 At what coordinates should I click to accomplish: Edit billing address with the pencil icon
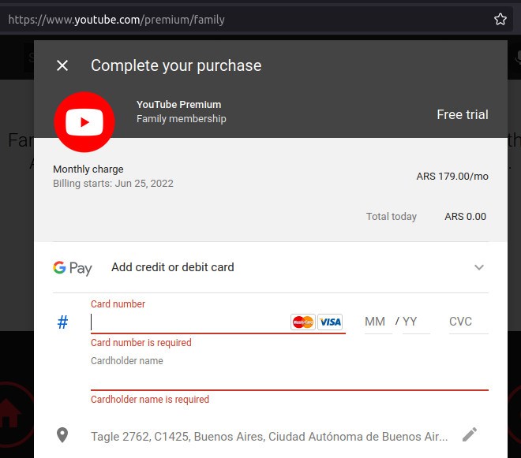pyautogui.click(x=470, y=434)
